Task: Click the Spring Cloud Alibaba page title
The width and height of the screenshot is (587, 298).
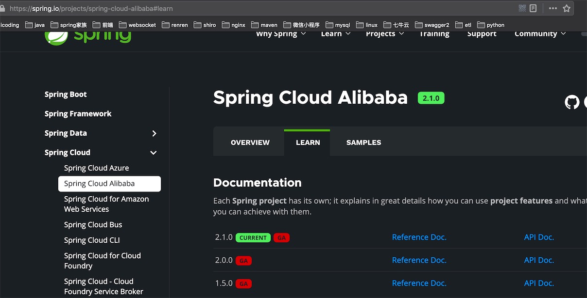Action: coord(310,98)
